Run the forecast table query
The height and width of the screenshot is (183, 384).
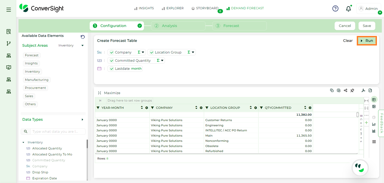click(x=367, y=41)
